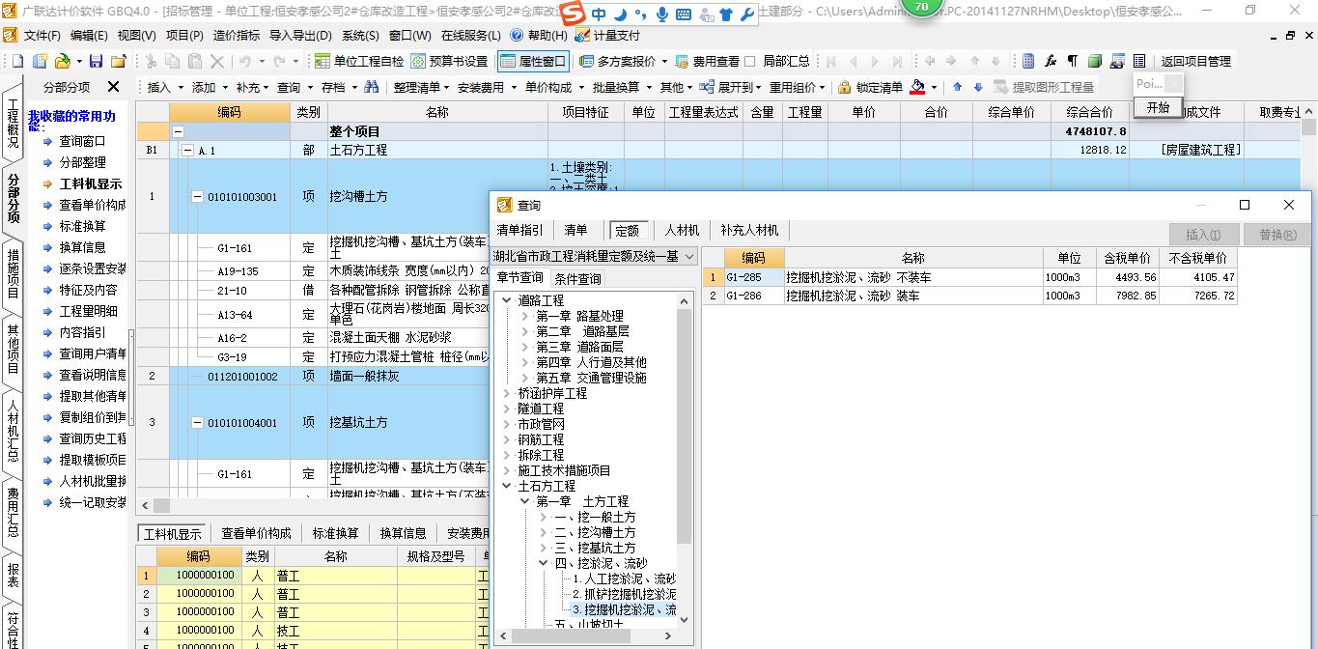
Task: Collapse 道路工程 tree node
Action: (x=505, y=300)
